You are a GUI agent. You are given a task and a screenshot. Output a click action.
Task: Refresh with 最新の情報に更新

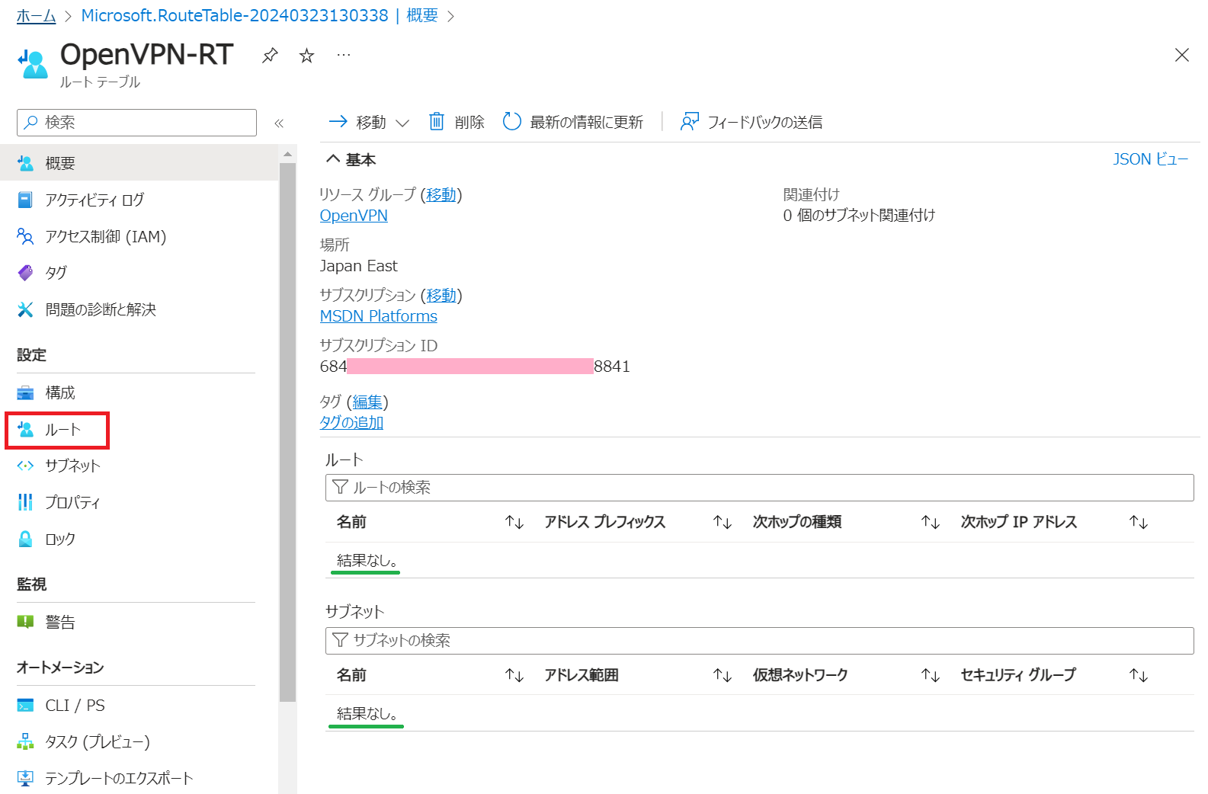coord(573,122)
